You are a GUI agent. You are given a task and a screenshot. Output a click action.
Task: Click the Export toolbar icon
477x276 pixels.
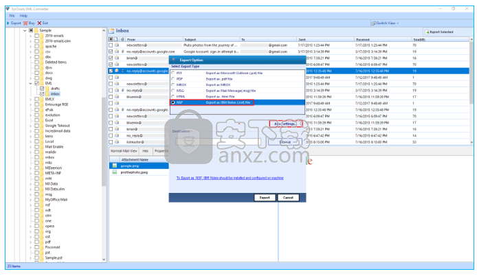tap(8, 23)
